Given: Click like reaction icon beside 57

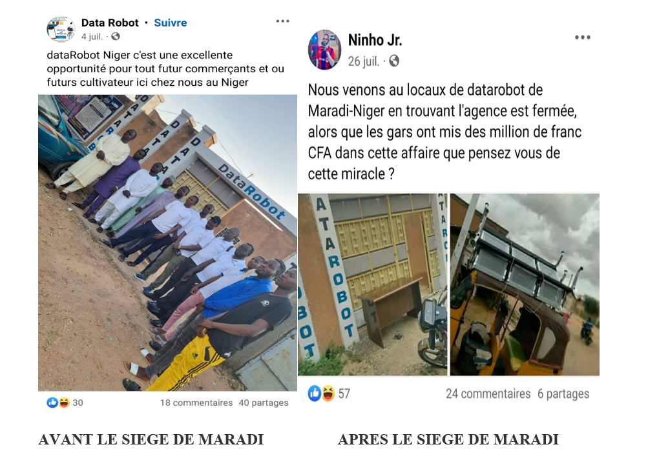Looking at the screenshot, I should click(x=315, y=394).
